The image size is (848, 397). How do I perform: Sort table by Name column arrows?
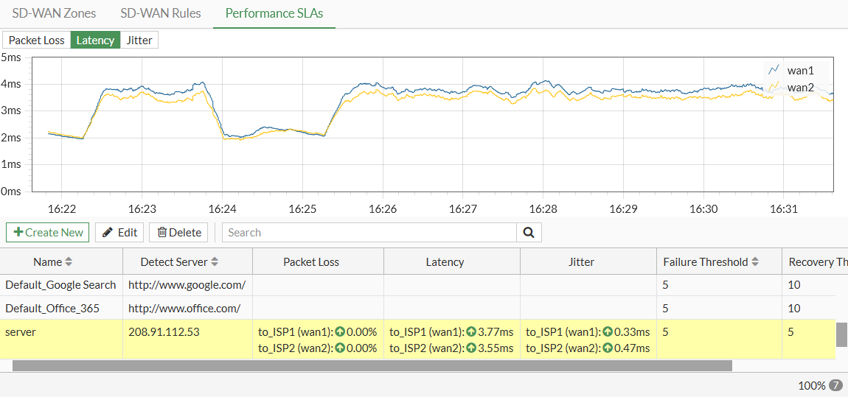[x=69, y=262]
